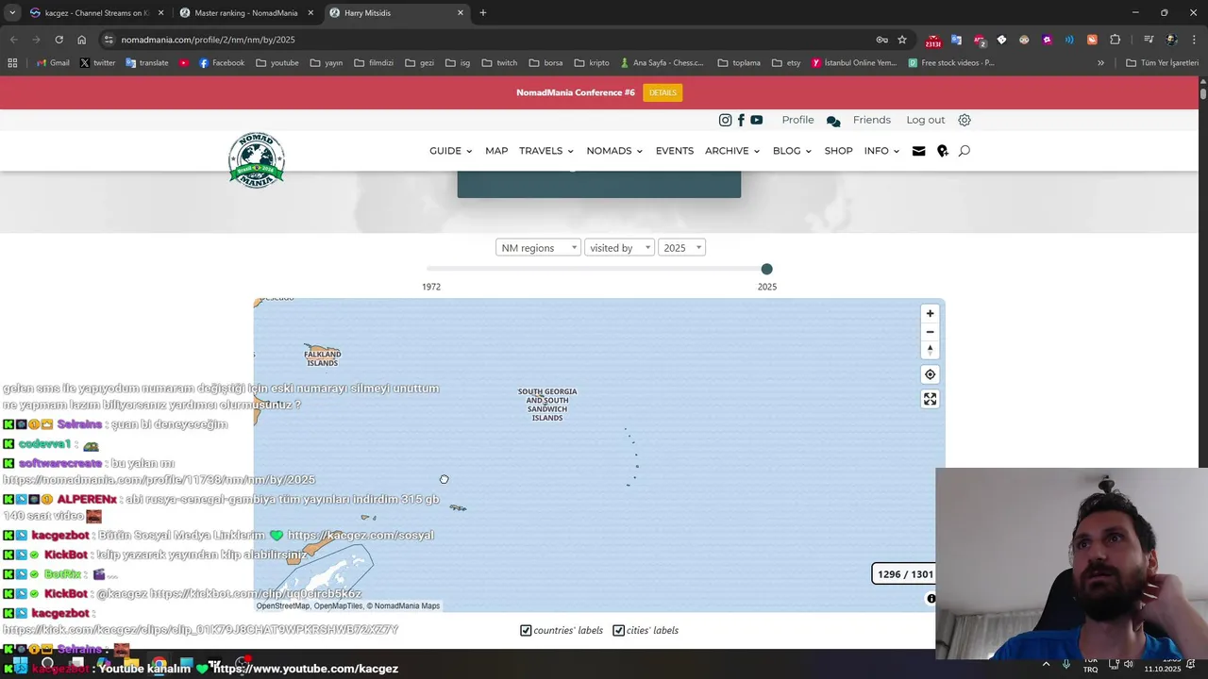Open MAP nav item
This screenshot has width=1208, height=679.
tap(496, 151)
